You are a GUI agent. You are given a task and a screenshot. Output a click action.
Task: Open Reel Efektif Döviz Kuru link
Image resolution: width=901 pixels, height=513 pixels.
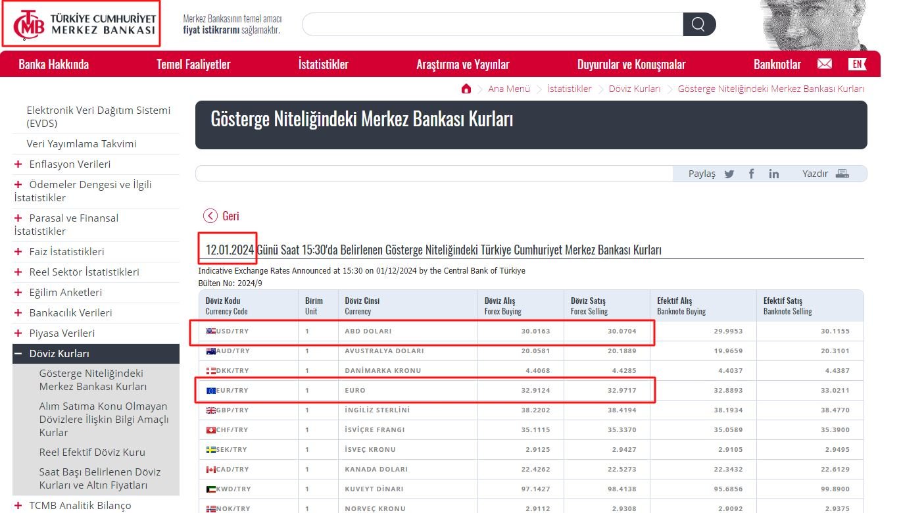click(x=92, y=452)
